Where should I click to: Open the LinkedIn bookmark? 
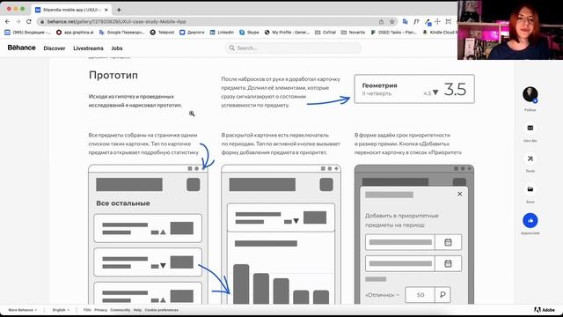coord(222,33)
